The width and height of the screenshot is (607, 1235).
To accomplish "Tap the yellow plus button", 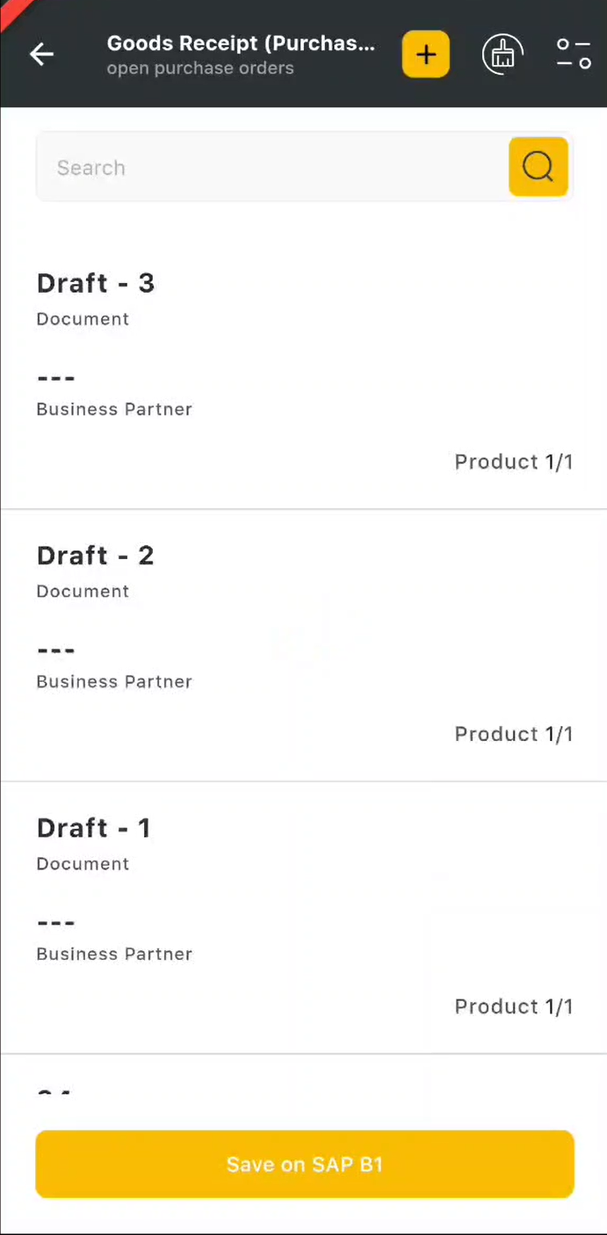I will click(x=426, y=54).
